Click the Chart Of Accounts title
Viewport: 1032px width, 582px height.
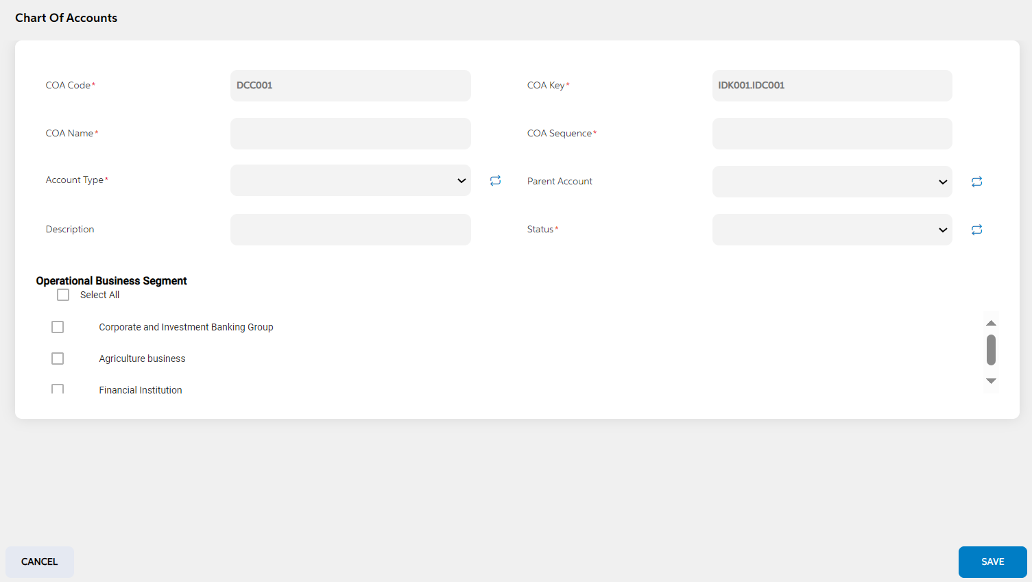coord(66,18)
